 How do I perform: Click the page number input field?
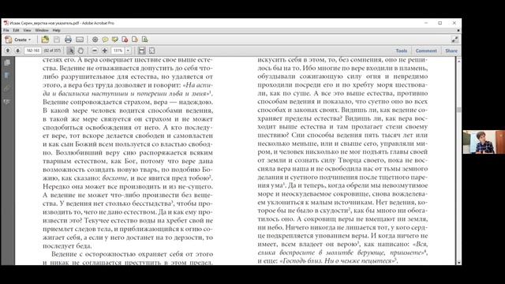point(33,50)
